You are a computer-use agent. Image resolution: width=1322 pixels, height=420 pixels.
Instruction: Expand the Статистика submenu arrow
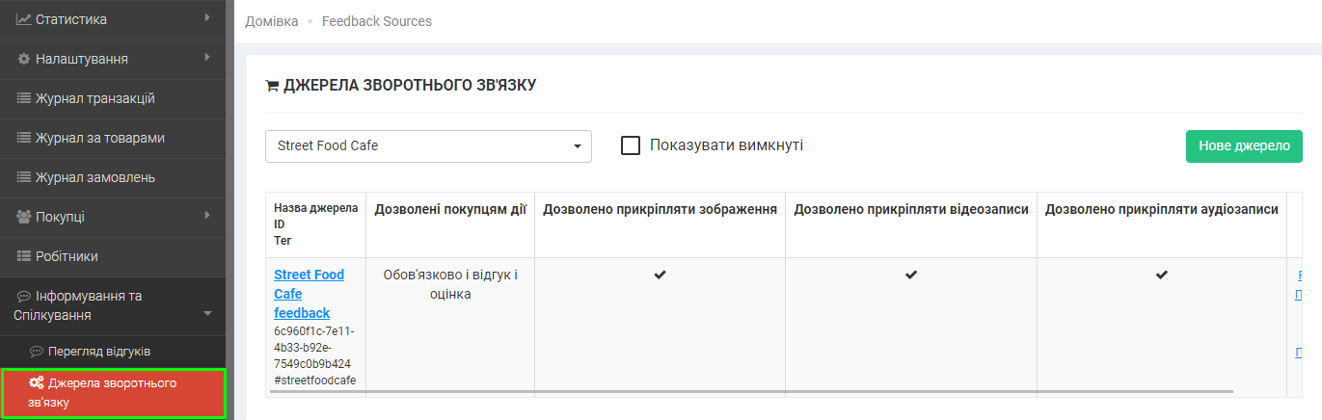point(207,18)
